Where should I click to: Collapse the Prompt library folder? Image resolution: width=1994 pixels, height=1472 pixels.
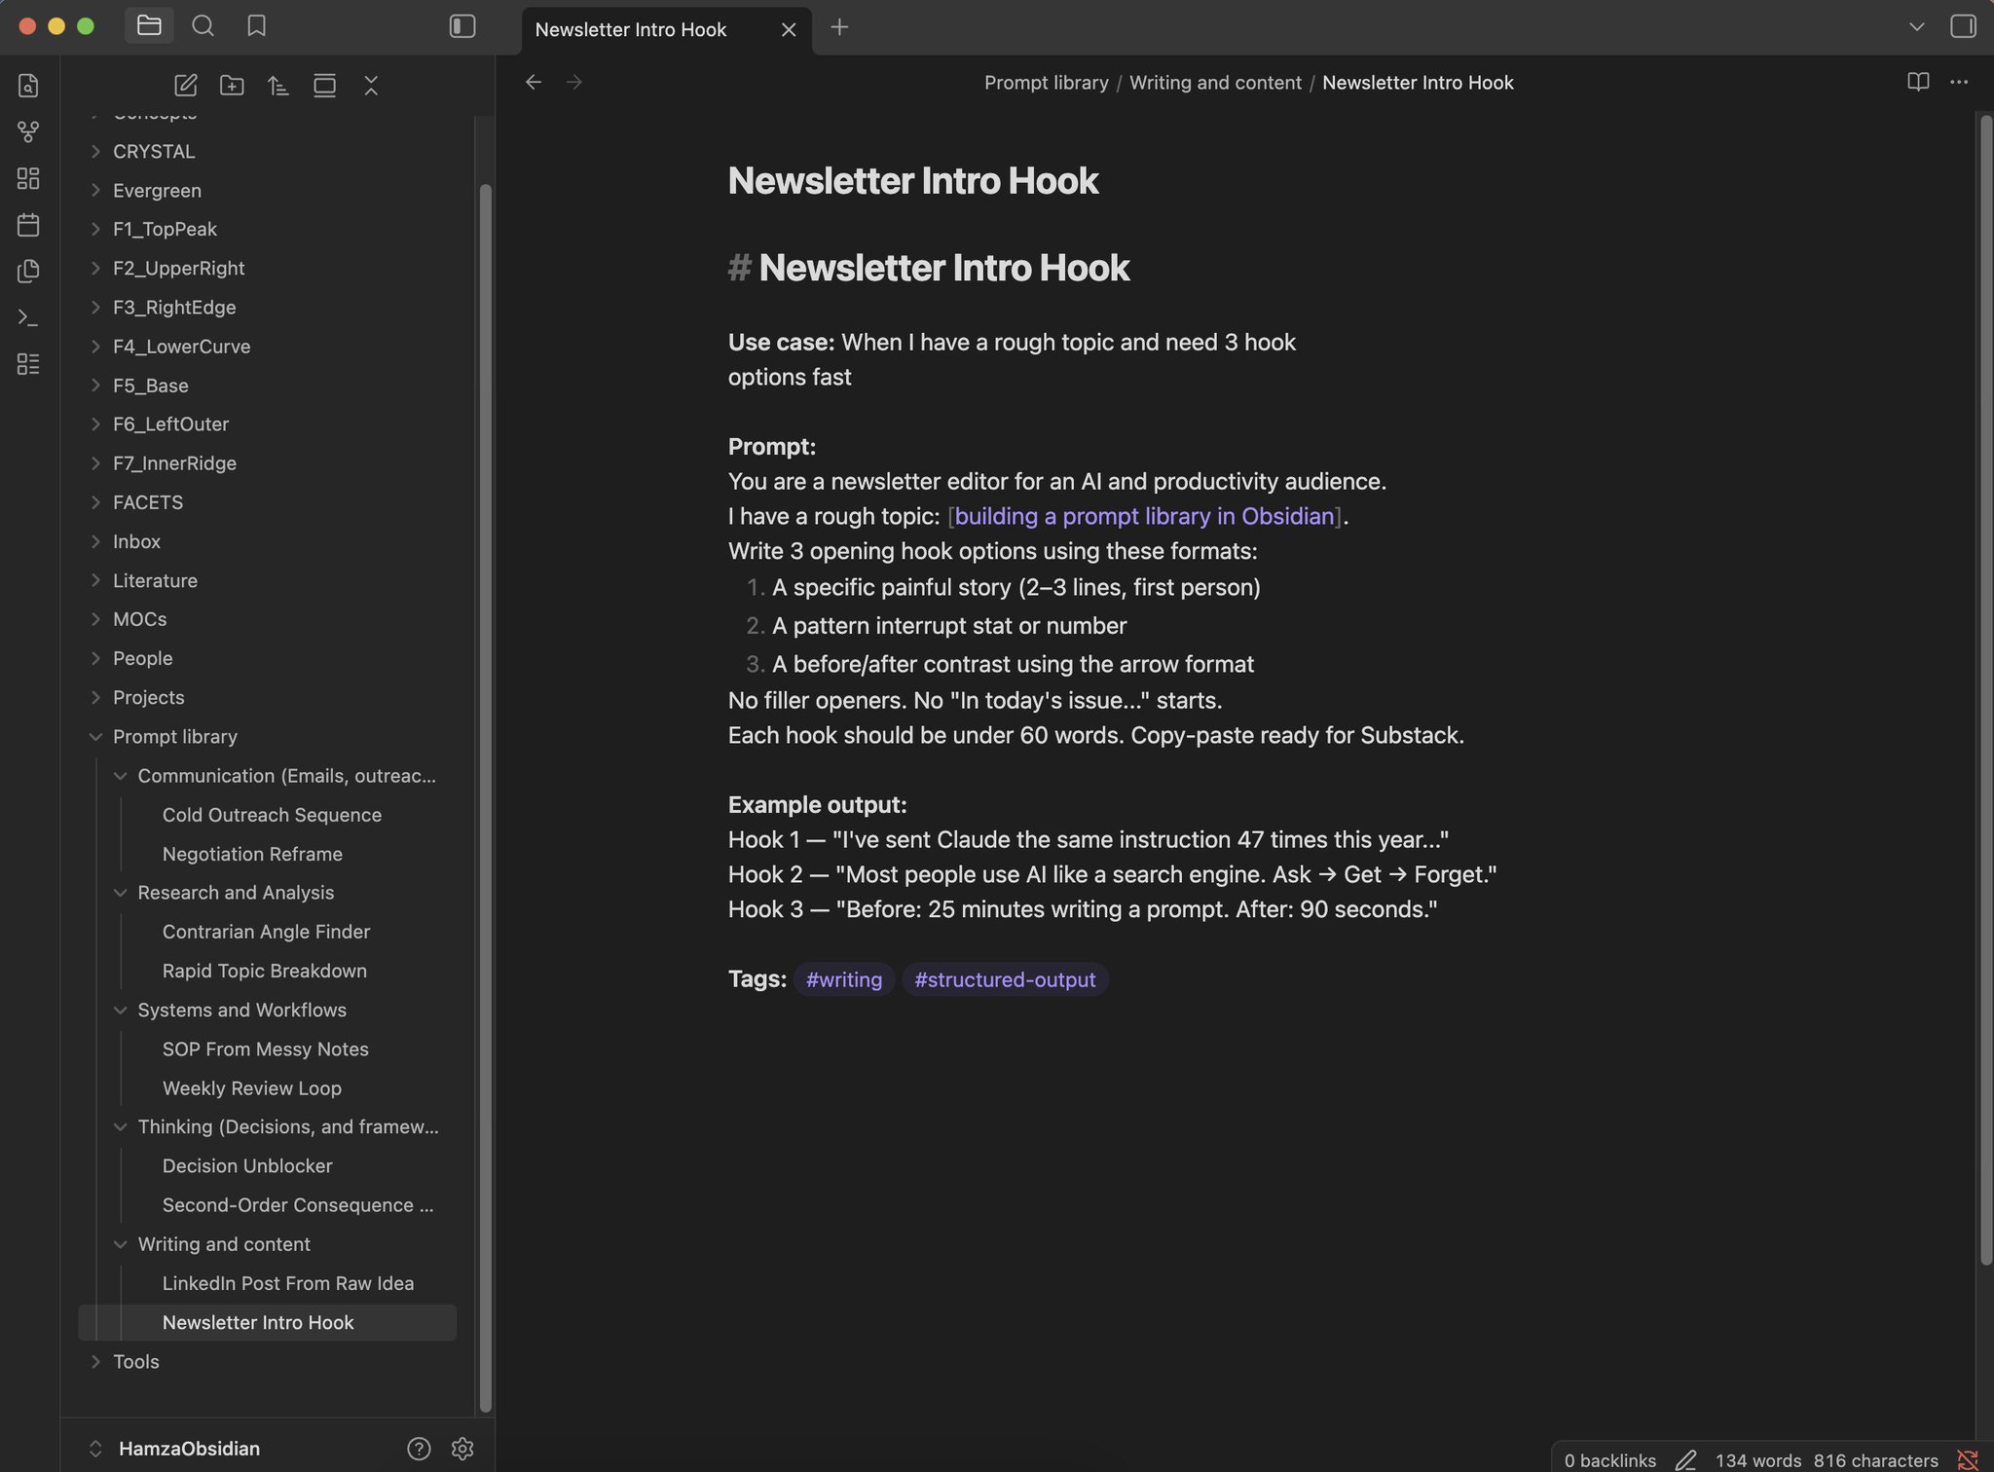[95, 736]
